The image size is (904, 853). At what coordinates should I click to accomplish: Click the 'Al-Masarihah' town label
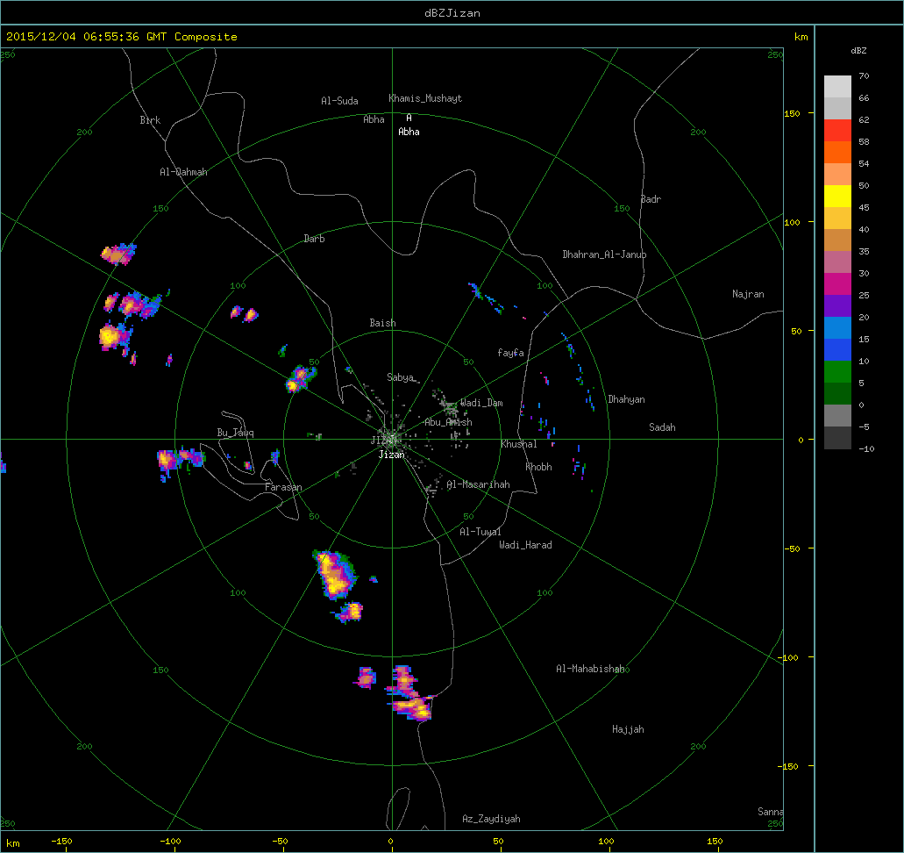[479, 484]
